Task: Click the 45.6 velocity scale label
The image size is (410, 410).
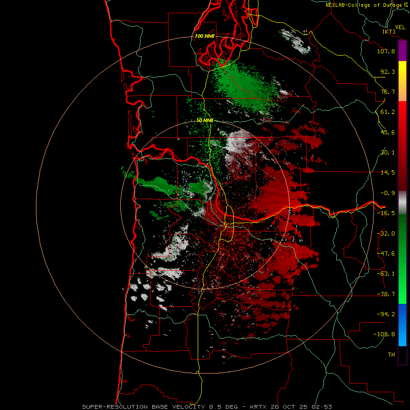Action: 388,132
